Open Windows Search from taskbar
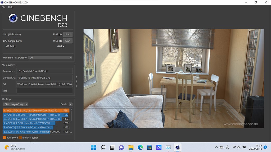Screen dimensions: 271x152 103,147
